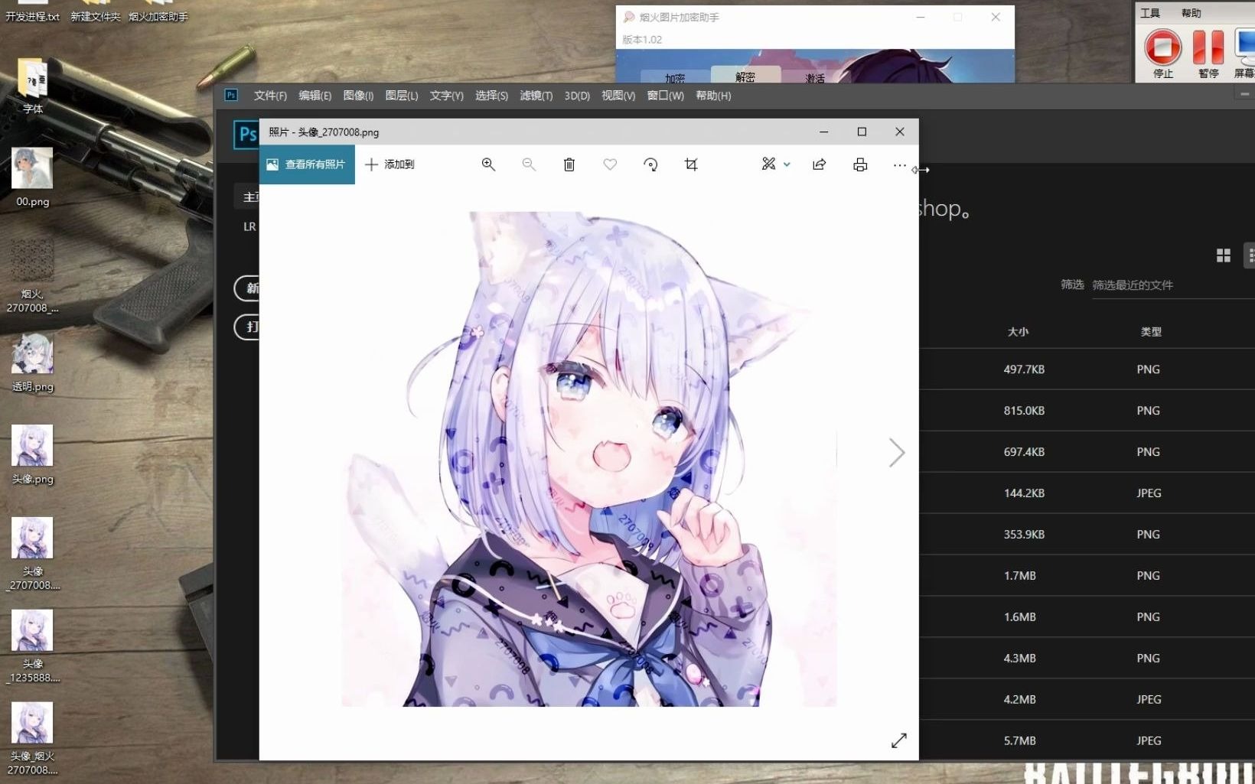Select the 烟火加密助手 desktop shortcut
The width and height of the screenshot is (1255, 784).
click(158, 12)
